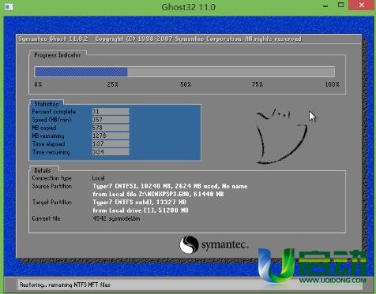Select the Statistics panel tab label
The image size is (376, 294).
click(47, 104)
